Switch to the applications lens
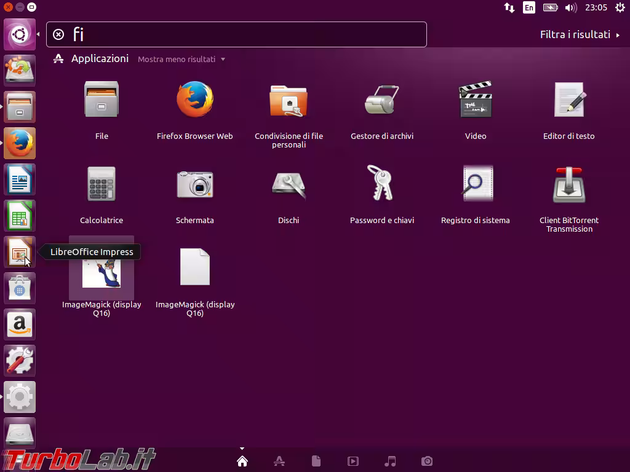Viewport: 630px width, 472px height. (x=279, y=461)
